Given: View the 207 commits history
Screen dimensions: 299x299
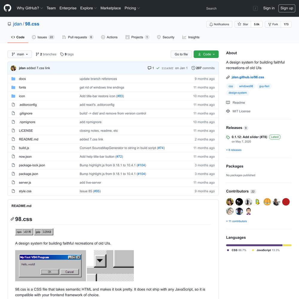Looking at the screenshot, I should point(203,68).
